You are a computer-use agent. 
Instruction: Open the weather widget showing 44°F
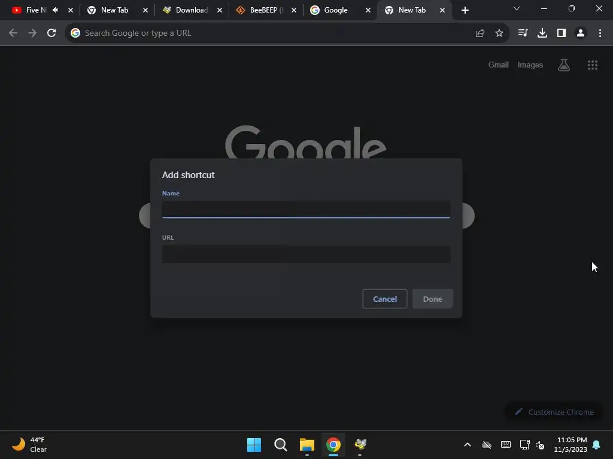click(29, 445)
